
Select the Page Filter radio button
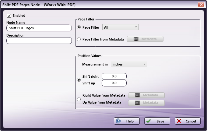tap(79, 27)
